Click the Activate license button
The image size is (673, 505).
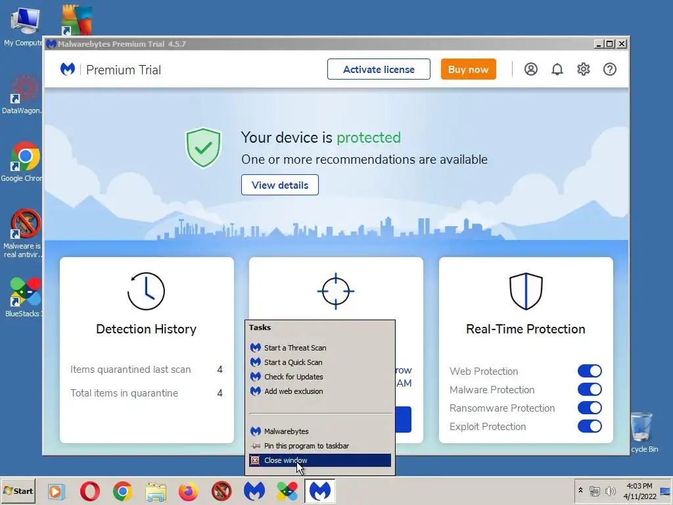tap(379, 69)
